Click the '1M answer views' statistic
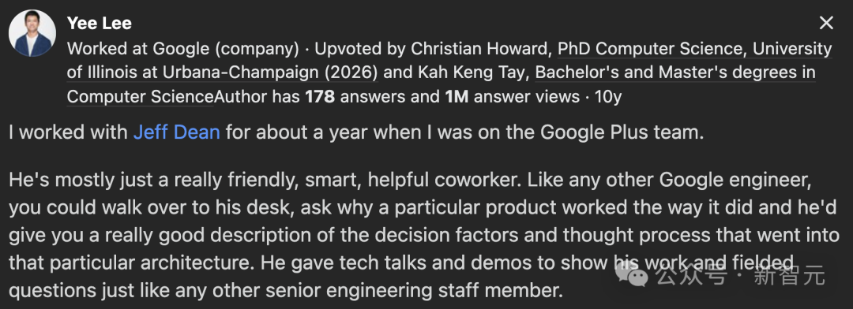 [x=512, y=97]
